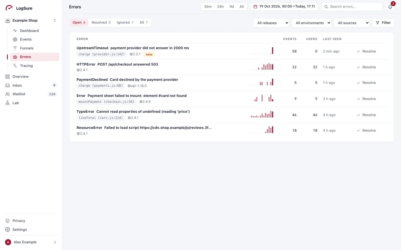Select the All time range
Screen dimensions: 401x250
[x=242, y=7]
